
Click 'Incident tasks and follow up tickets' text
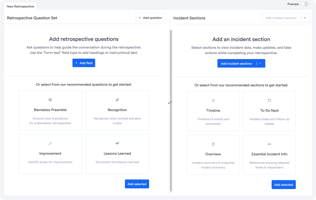click(269, 121)
